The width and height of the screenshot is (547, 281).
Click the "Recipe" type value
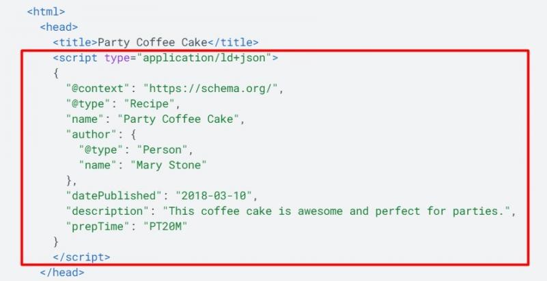point(149,104)
